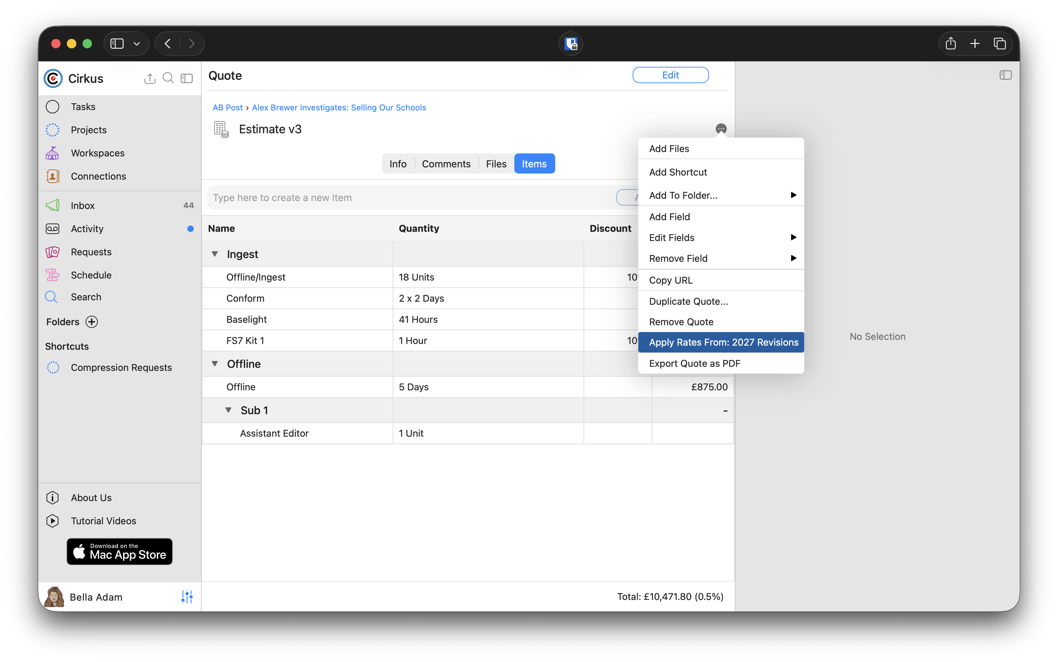
Task: Go back with the back arrow
Action: point(168,43)
